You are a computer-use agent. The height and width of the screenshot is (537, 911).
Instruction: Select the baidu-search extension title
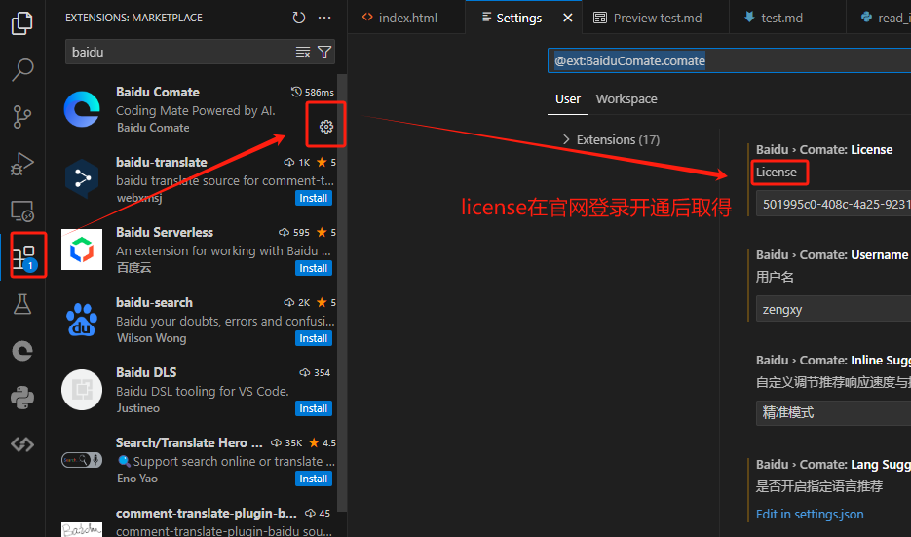point(154,303)
